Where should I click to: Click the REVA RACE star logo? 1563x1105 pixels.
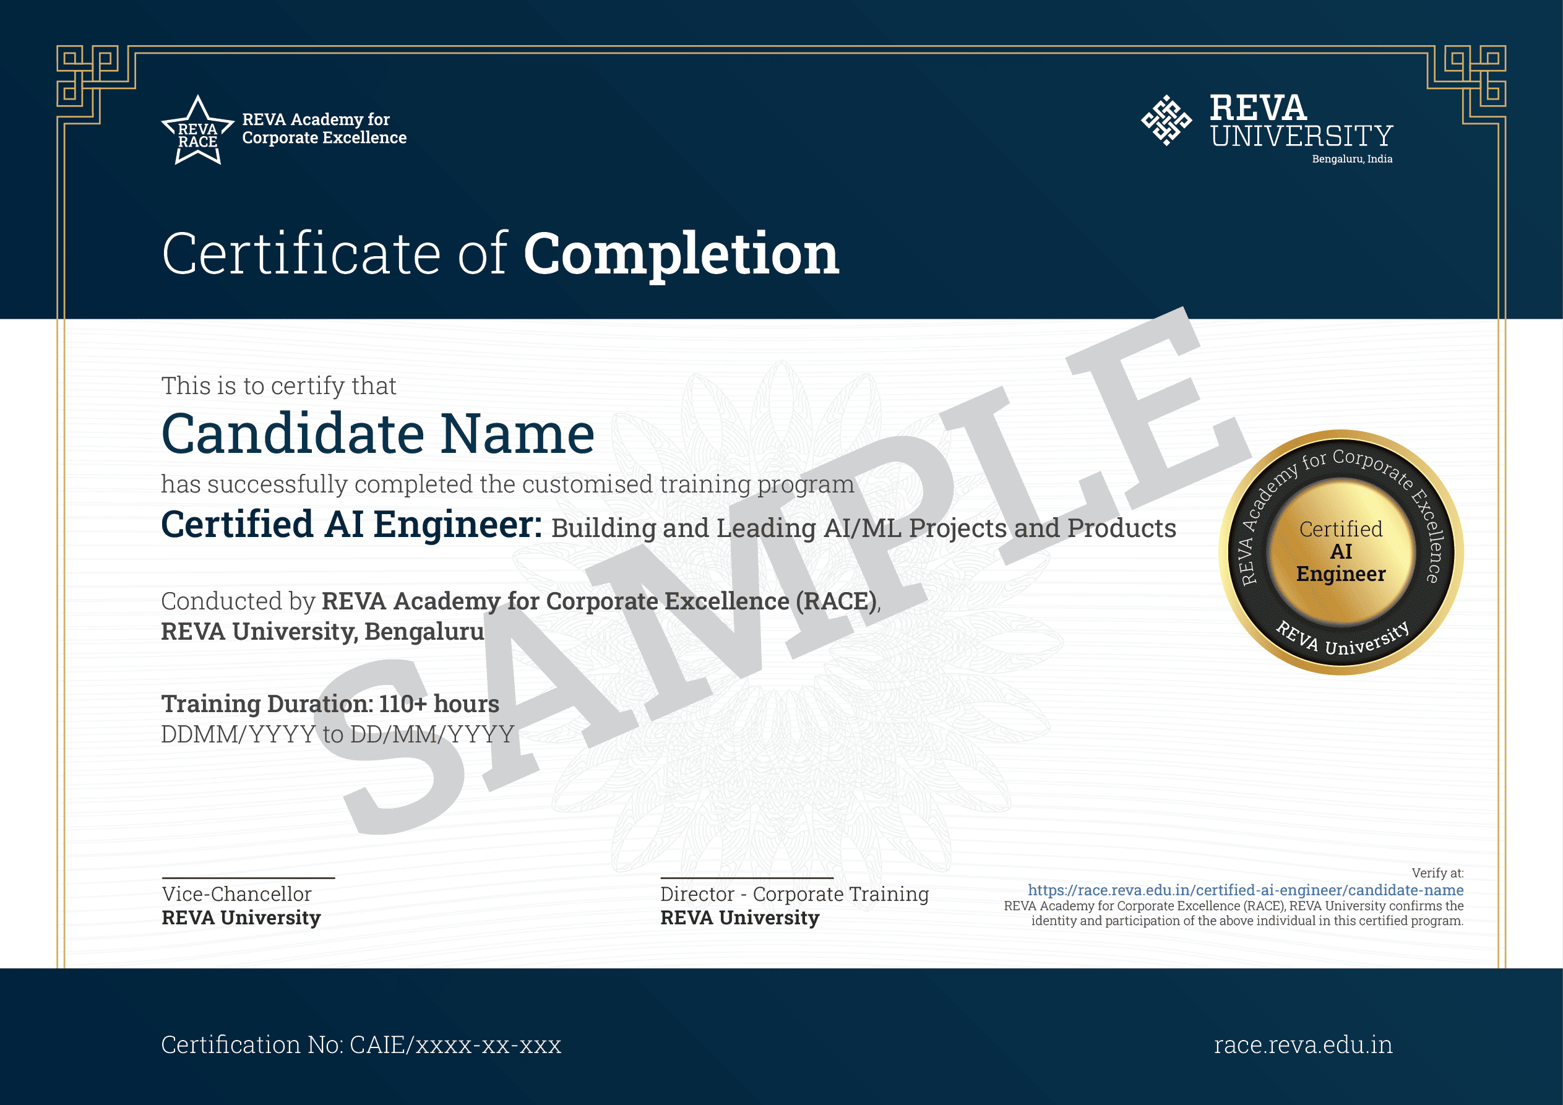click(x=197, y=131)
